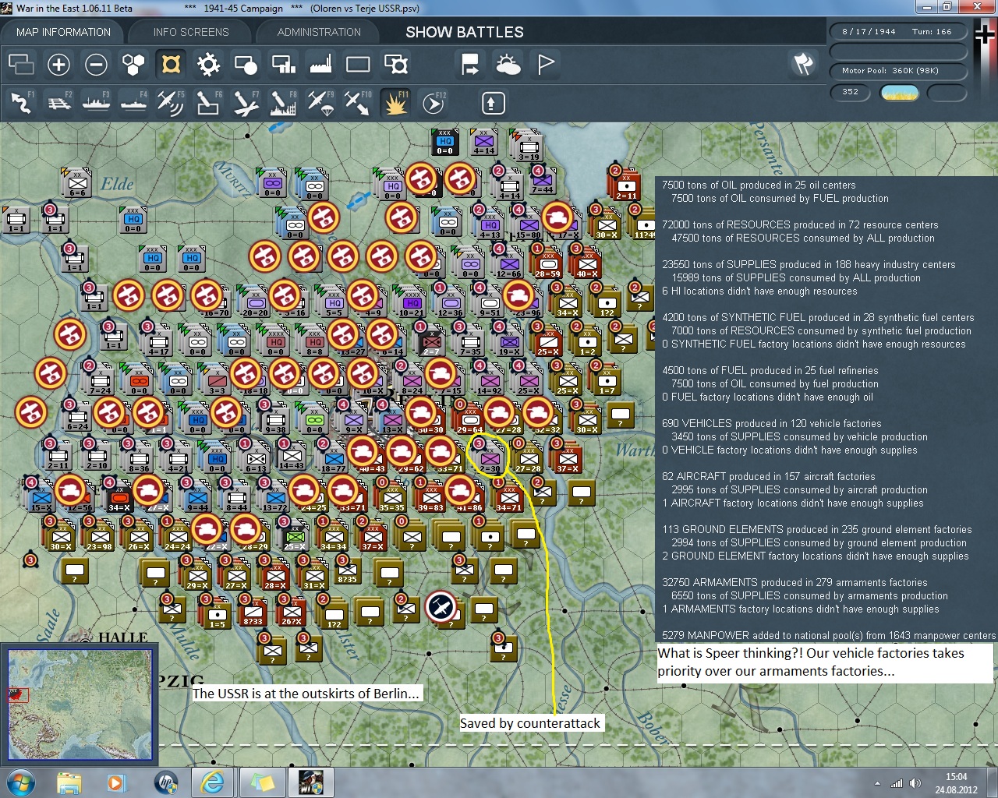Click the line "32750 ARMAMENTS produced in 279 armaments factories"
This screenshot has width=998, height=798.
pyautogui.click(x=795, y=583)
